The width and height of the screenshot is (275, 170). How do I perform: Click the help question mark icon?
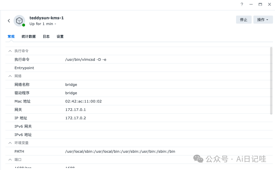tap(242, 4)
